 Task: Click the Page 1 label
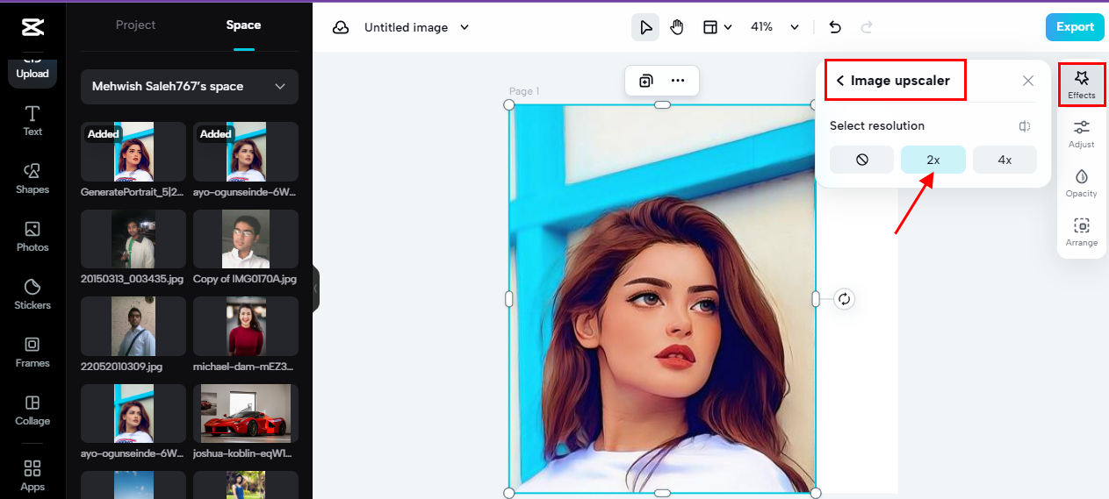524,91
